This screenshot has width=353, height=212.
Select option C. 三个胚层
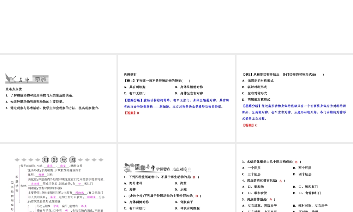(x=251, y=175)
